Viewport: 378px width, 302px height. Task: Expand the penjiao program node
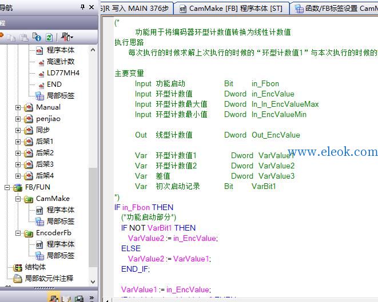[18, 119]
